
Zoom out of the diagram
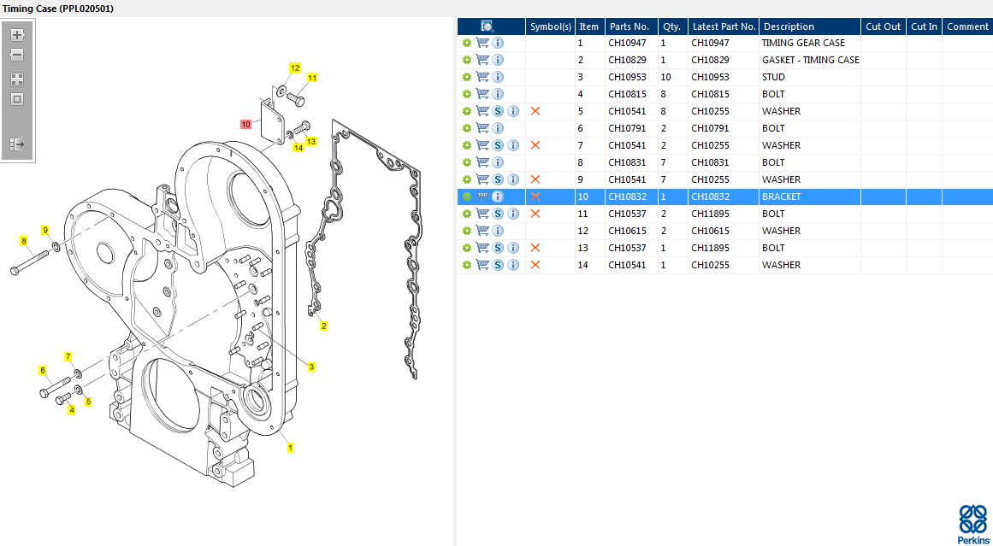coord(17,55)
